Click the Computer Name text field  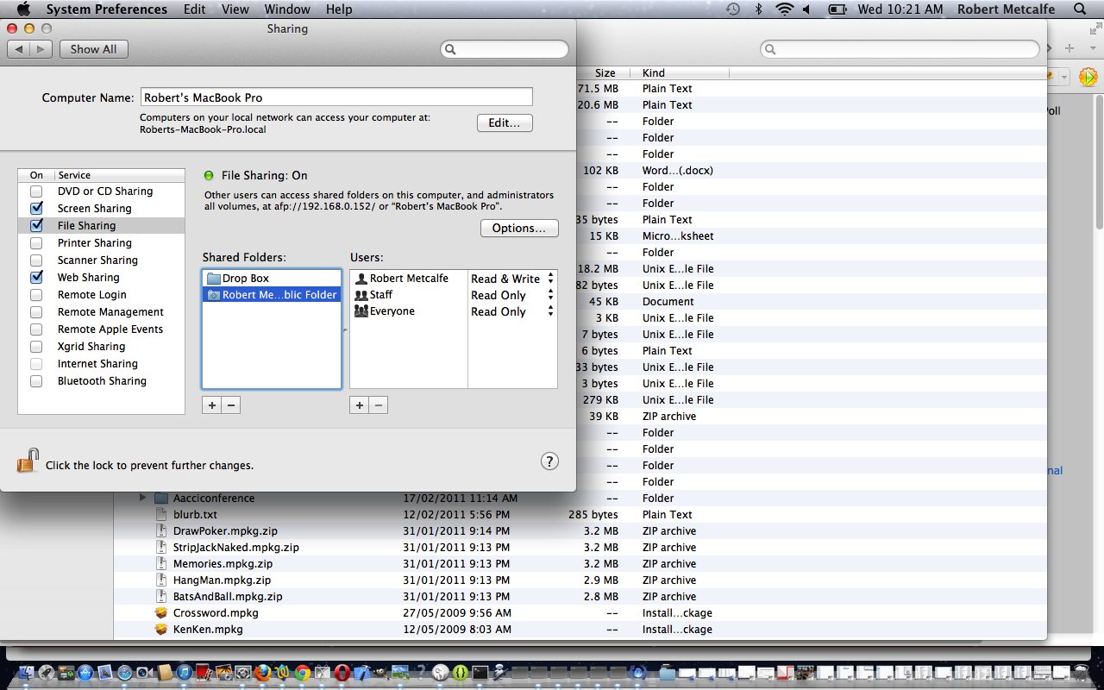click(336, 97)
